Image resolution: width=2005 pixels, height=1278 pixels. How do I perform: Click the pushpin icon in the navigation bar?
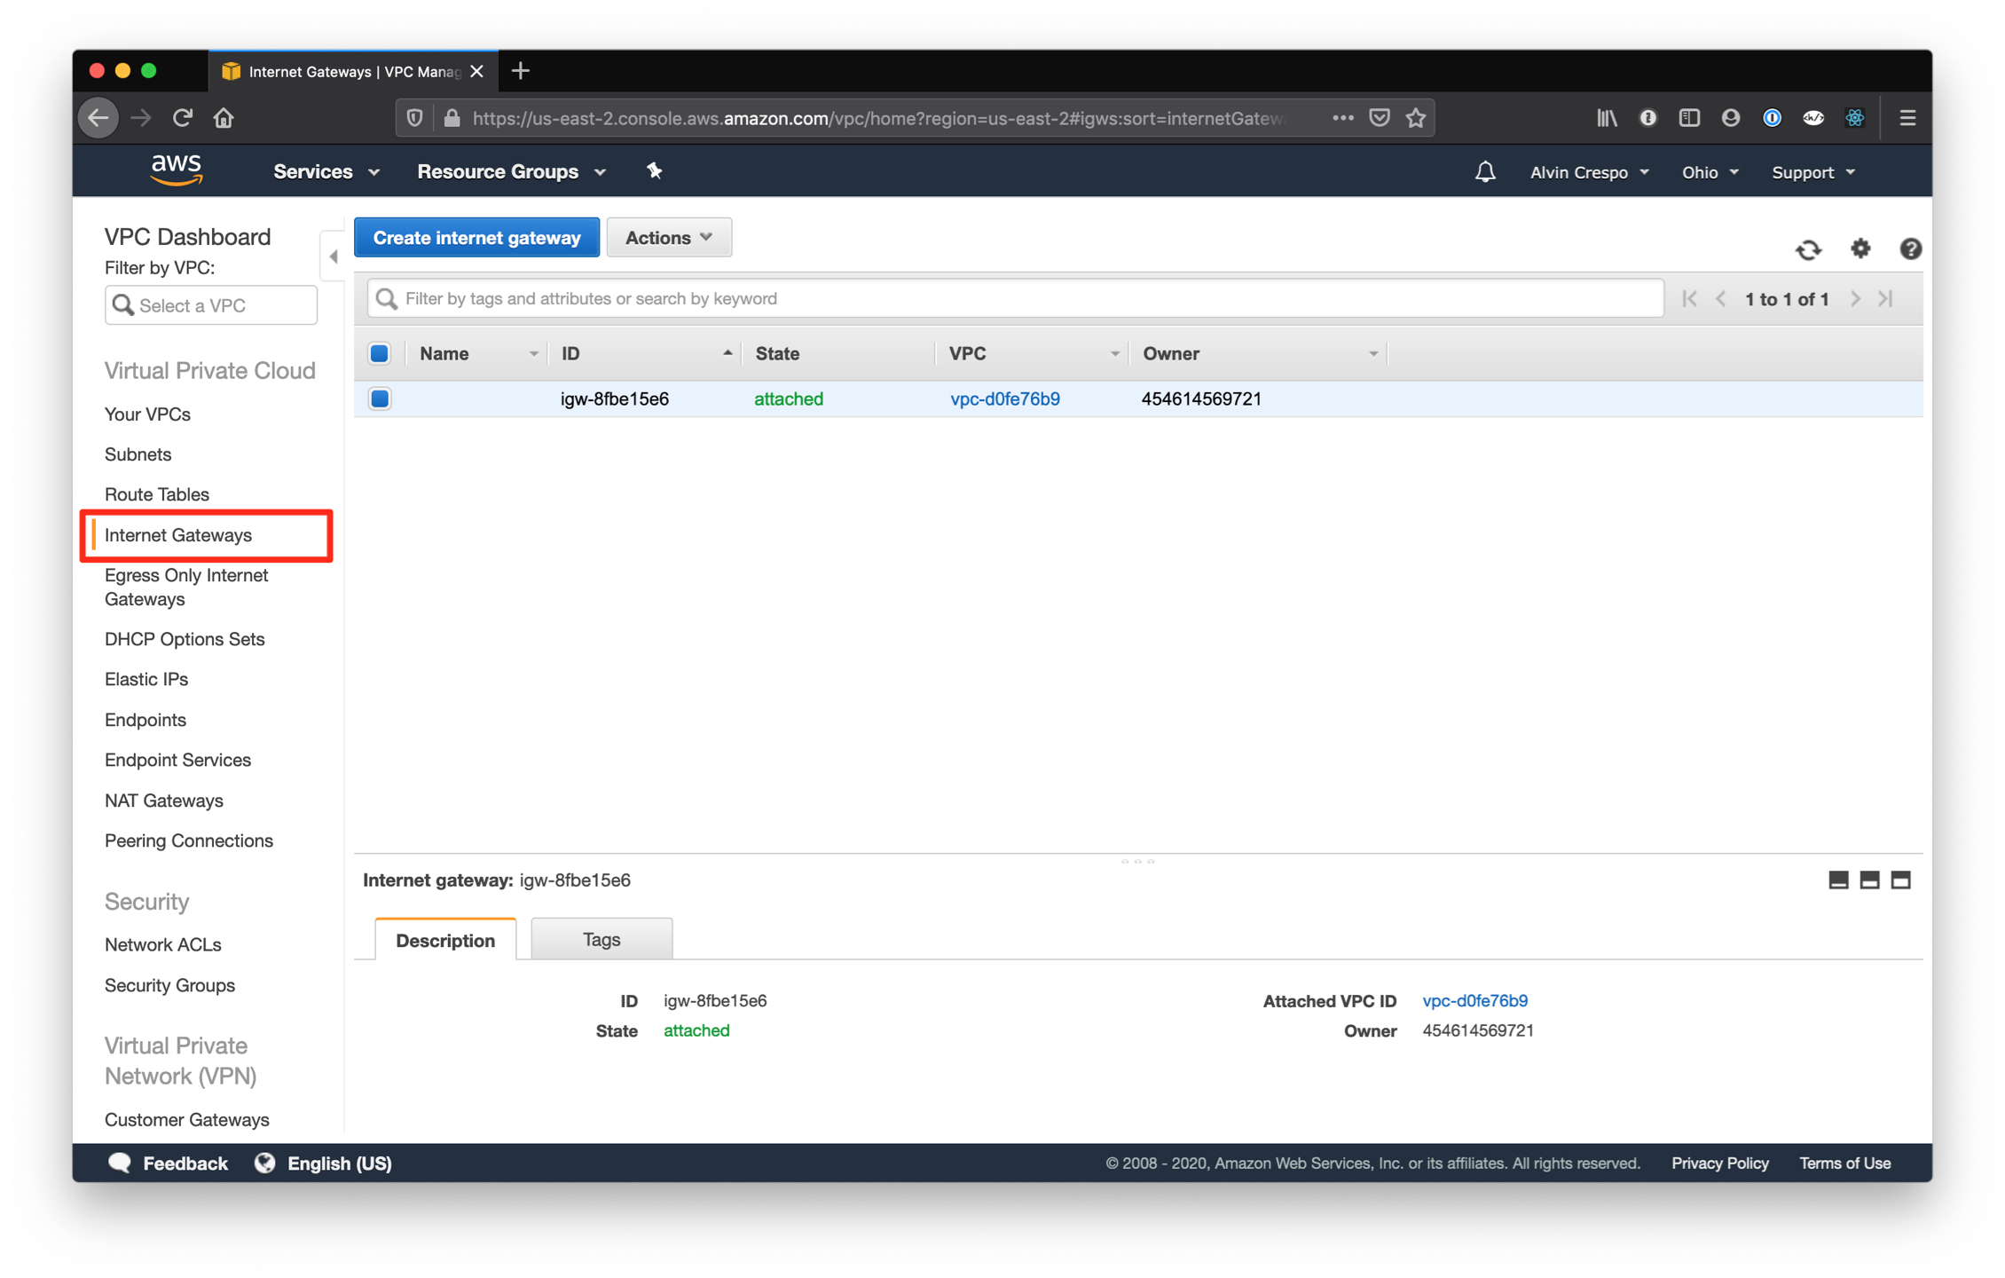(654, 170)
